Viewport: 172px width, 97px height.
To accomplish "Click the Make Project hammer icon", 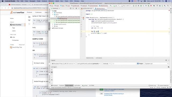I will click(x=111, y=6).
